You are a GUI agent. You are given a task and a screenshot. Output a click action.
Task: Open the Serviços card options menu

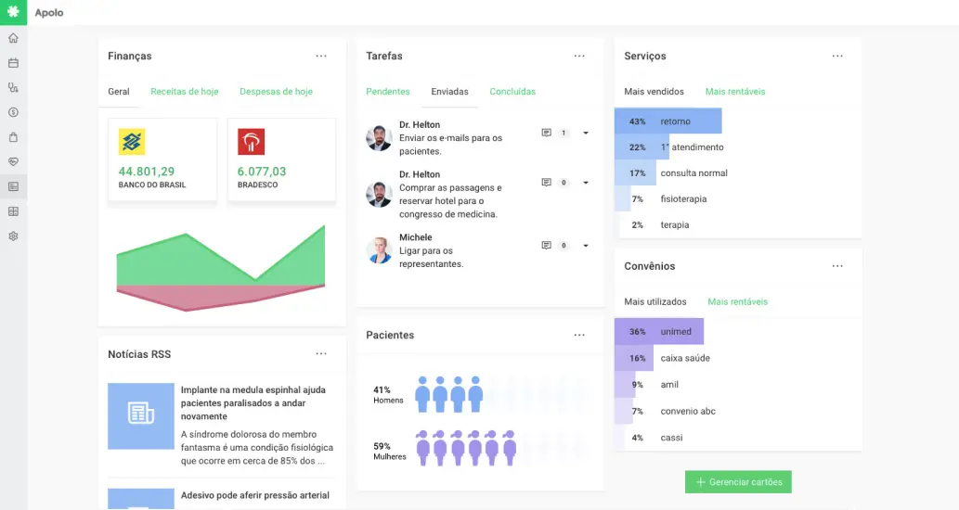click(x=837, y=56)
